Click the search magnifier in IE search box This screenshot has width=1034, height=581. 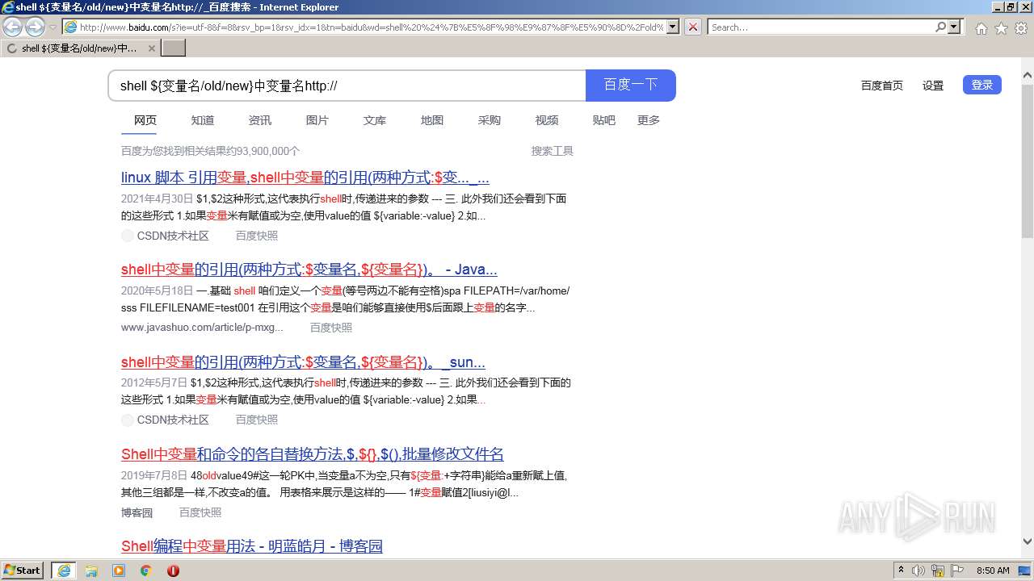940,27
